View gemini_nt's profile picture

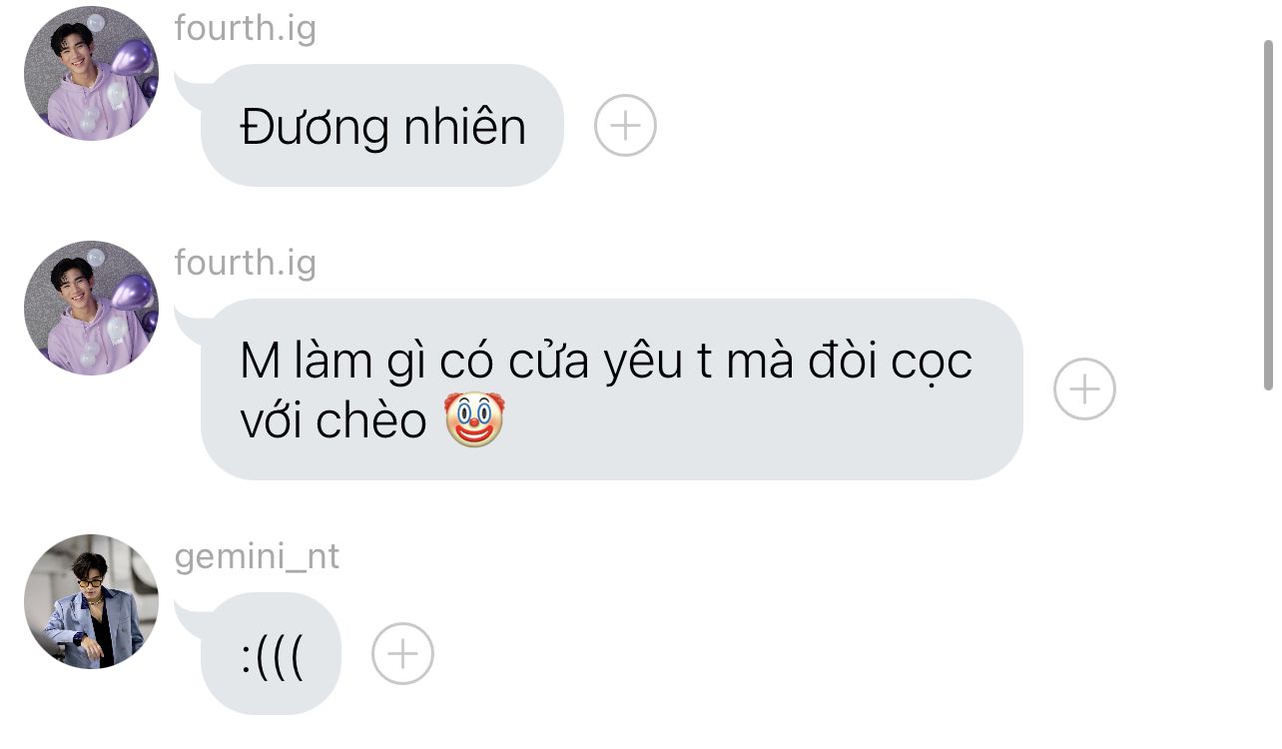tap(91, 601)
